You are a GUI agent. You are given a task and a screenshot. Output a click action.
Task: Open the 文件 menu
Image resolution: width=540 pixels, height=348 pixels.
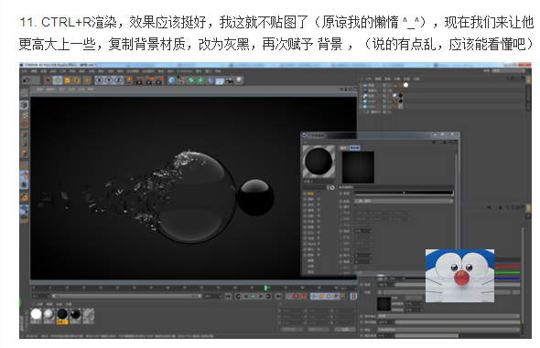click(25, 71)
